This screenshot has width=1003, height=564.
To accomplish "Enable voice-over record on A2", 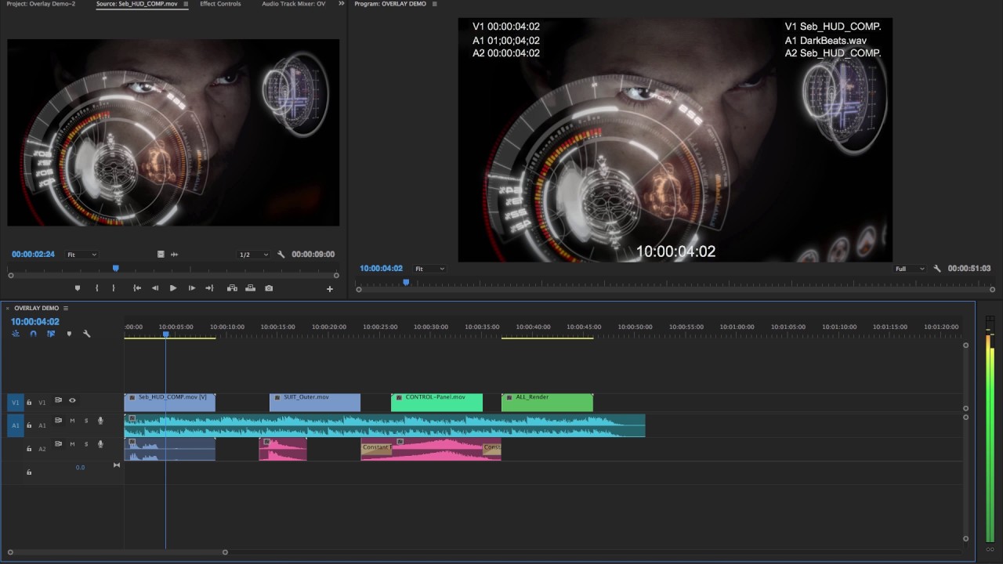I will tap(100, 444).
